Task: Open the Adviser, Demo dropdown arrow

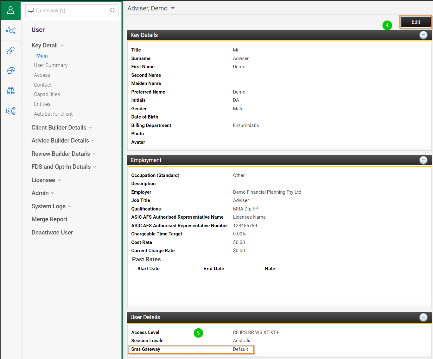Action: point(173,8)
